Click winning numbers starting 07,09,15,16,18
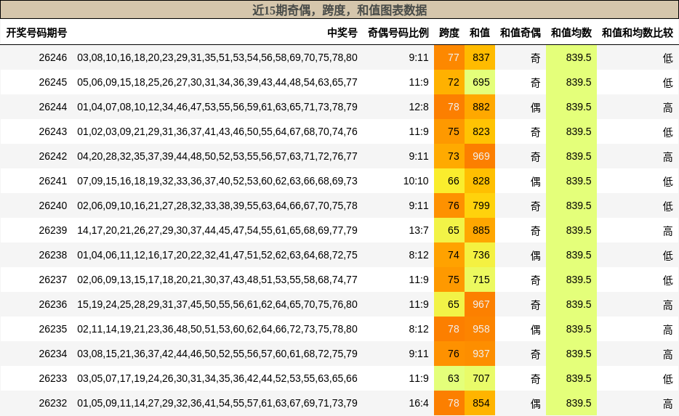This screenshot has width=679, height=416. click(217, 181)
